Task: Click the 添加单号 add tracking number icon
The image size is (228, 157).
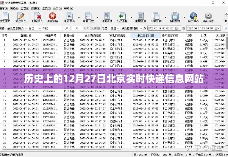Action: click(x=5, y=18)
